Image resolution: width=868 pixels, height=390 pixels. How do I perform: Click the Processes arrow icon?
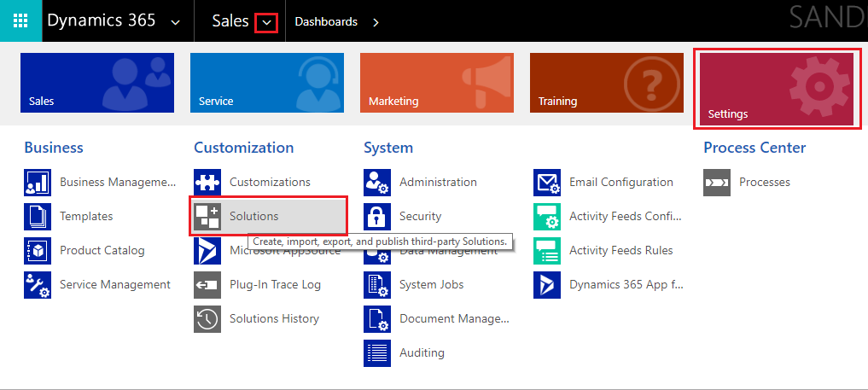pos(717,183)
